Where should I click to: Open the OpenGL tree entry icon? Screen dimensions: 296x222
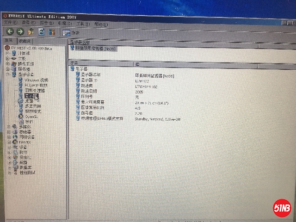pyautogui.click(x=21, y=116)
